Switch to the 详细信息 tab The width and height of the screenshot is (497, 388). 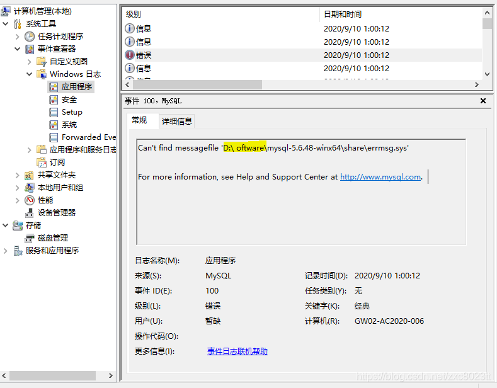pos(177,121)
